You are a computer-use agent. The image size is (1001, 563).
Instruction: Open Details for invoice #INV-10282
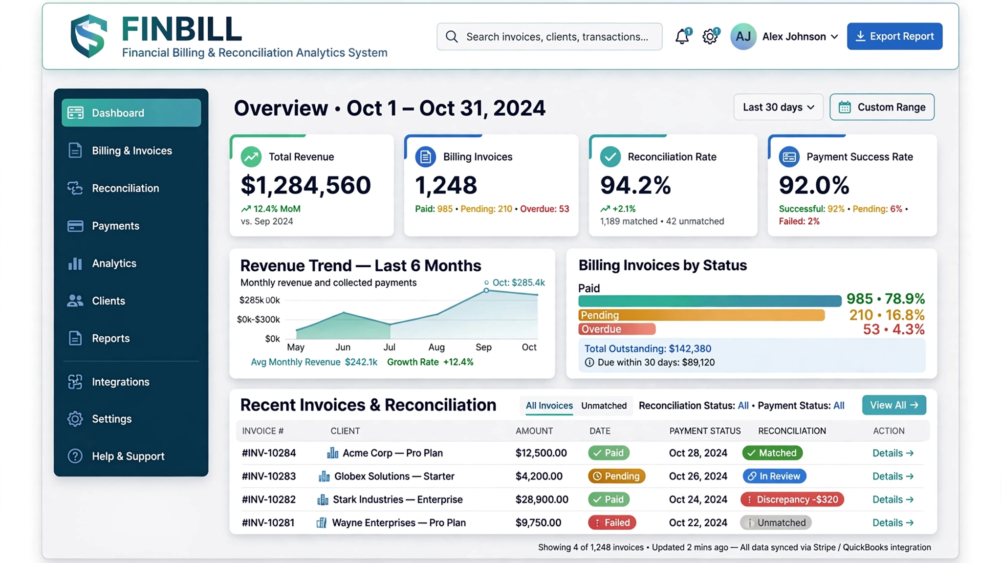point(892,499)
